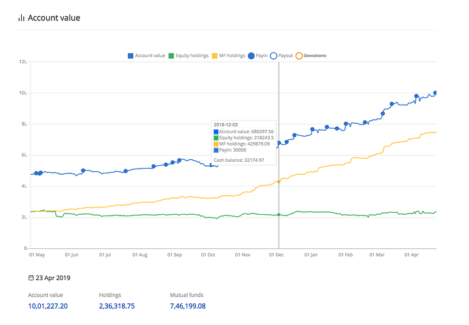This screenshot has height=325, width=469.
Task: Select the last Payin dot at chart's right edge
Action: 436,92
